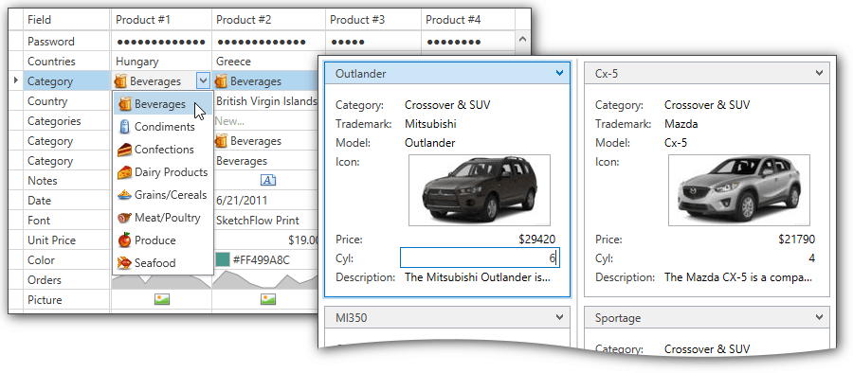853x373 pixels.
Task: Click the Product #4 column header
Action: (468, 20)
